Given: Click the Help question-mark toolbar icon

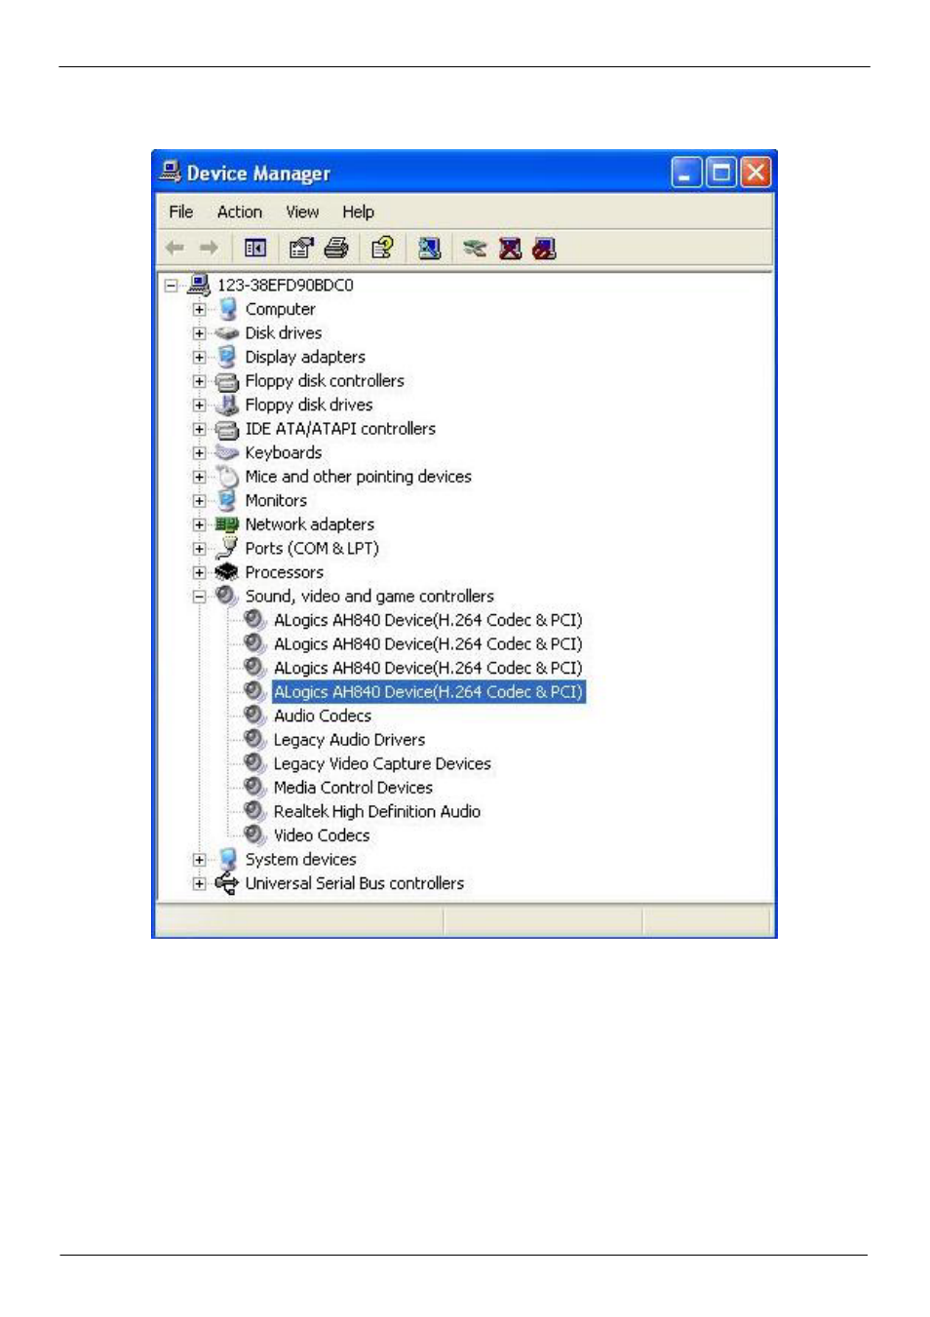Looking at the screenshot, I should [x=382, y=249].
